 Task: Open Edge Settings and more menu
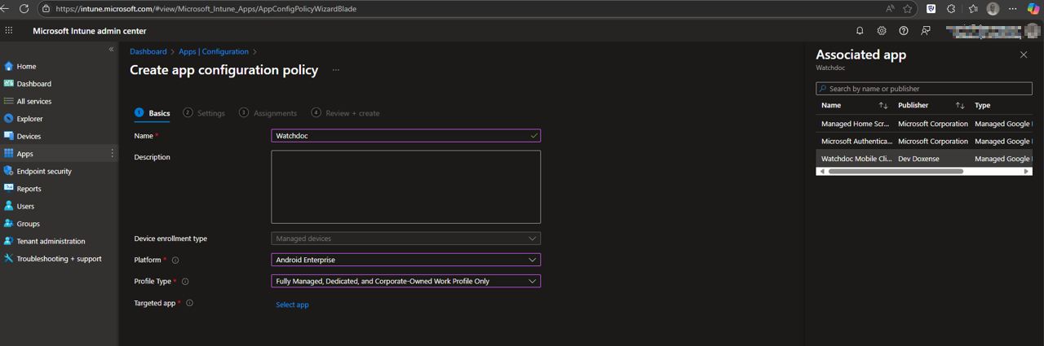tap(1014, 9)
